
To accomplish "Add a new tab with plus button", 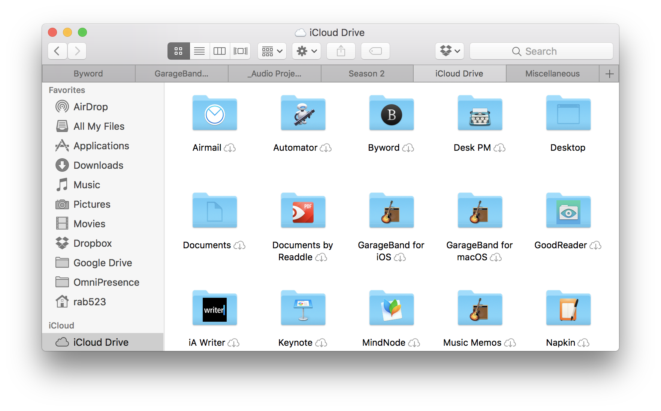I will coord(609,73).
